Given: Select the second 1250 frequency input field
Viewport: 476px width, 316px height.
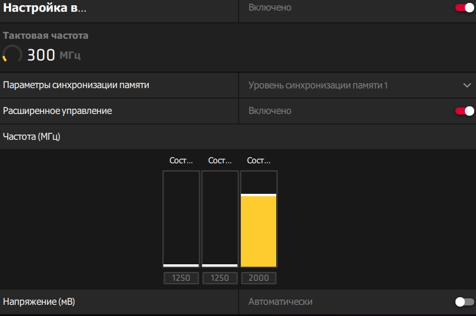Looking at the screenshot, I should (x=220, y=278).
